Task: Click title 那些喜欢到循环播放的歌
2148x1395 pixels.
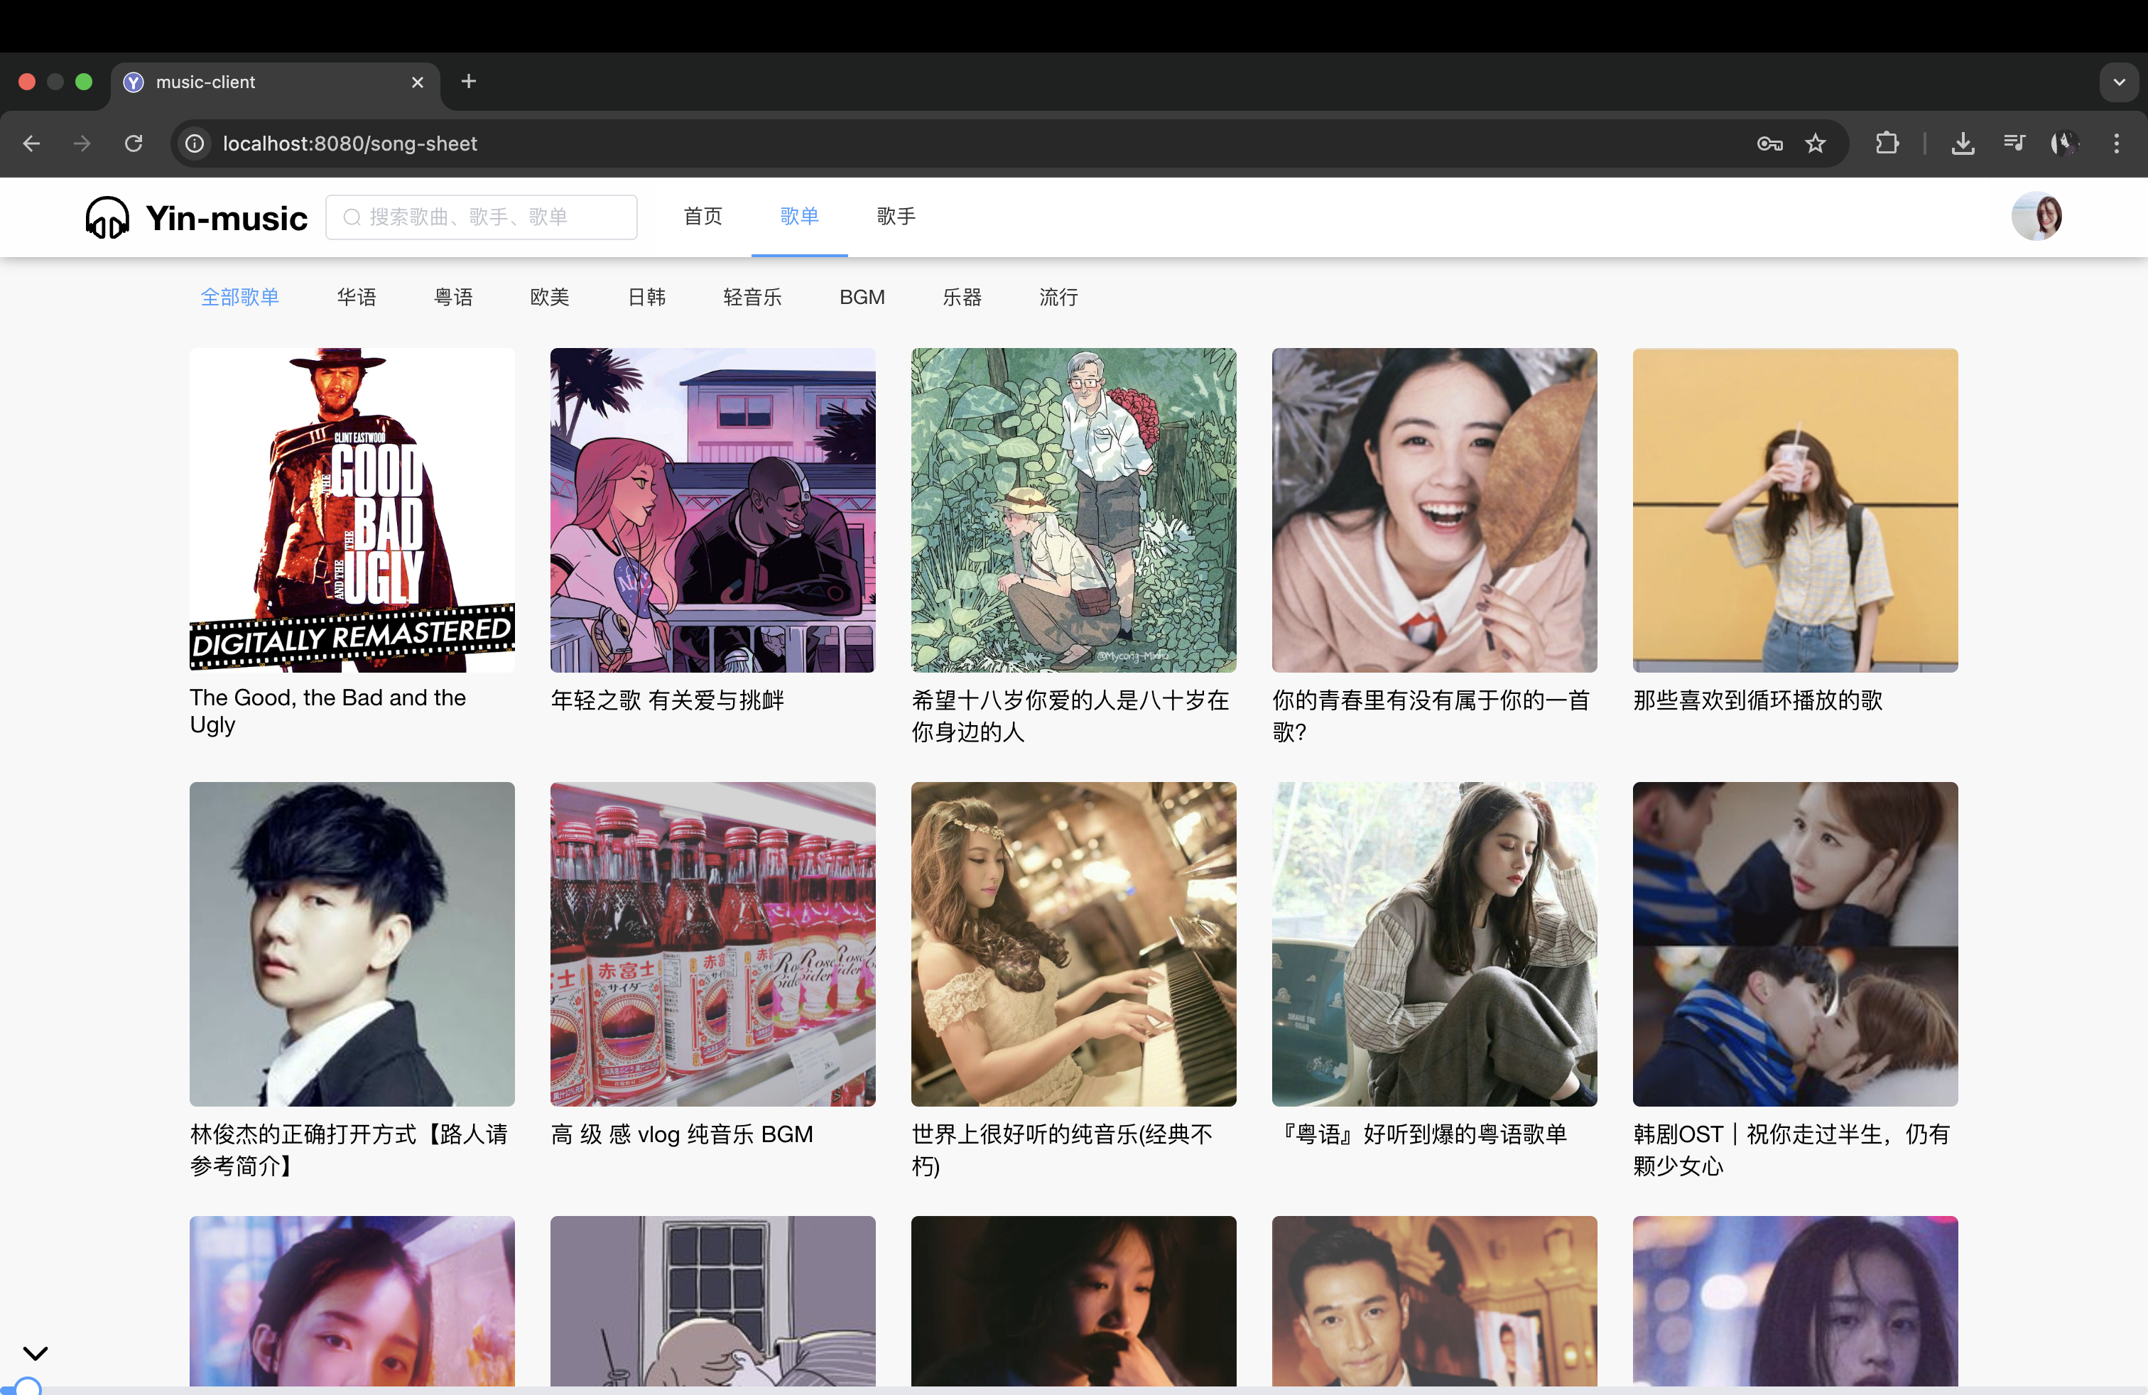Action: [1758, 700]
